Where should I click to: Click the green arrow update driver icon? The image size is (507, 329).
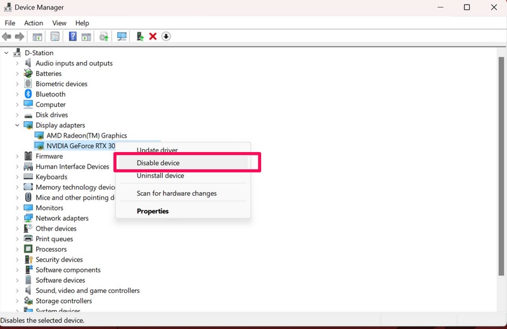click(140, 37)
